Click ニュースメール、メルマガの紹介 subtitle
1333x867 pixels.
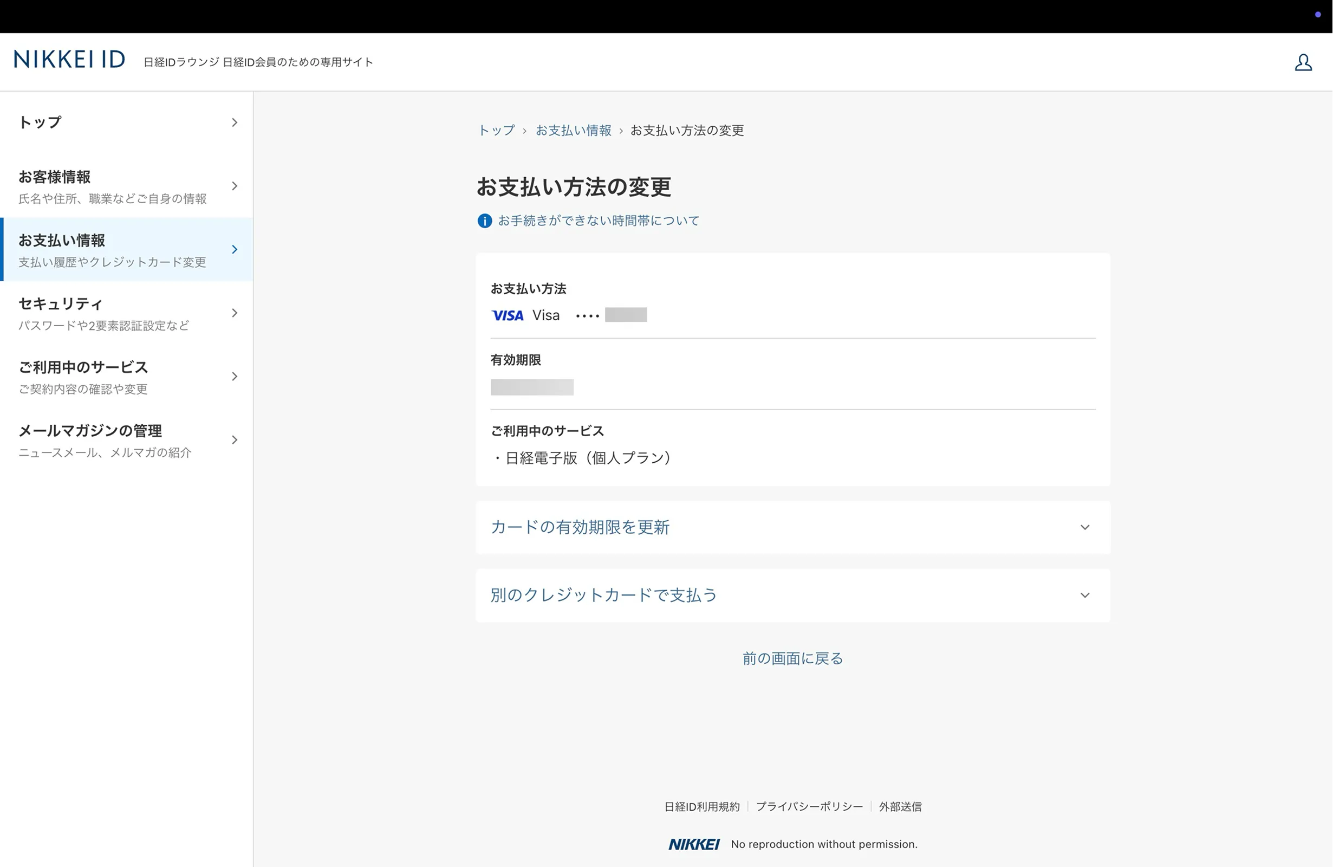point(105,453)
